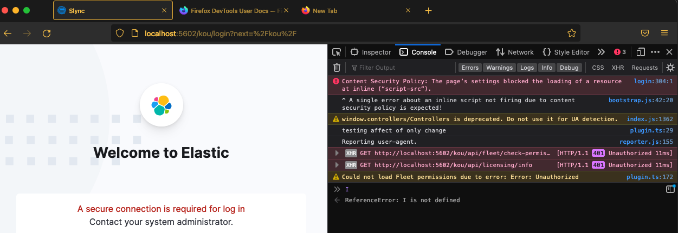
Task: Close the New Tab browser tab
Action: pyautogui.click(x=408, y=10)
